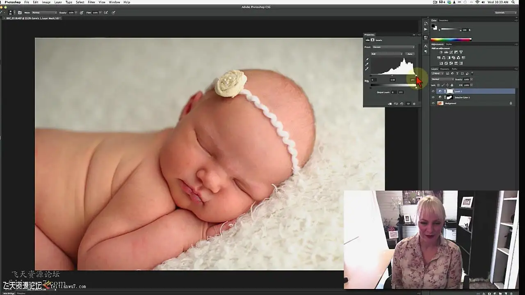Open the Preset dropdown in Levels
The width and height of the screenshot is (525, 295).
click(x=393, y=47)
